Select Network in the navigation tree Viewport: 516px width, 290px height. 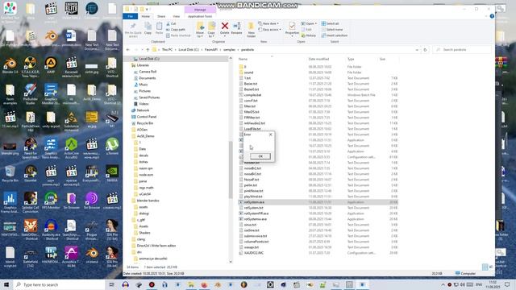click(x=143, y=110)
